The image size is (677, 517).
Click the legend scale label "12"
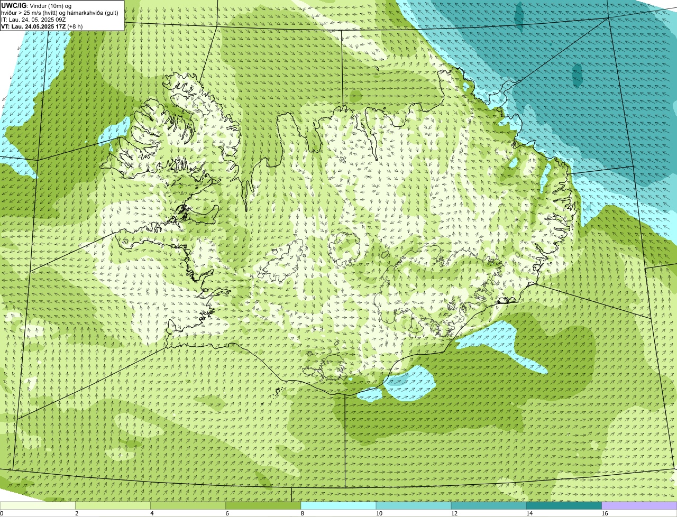coord(454,513)
